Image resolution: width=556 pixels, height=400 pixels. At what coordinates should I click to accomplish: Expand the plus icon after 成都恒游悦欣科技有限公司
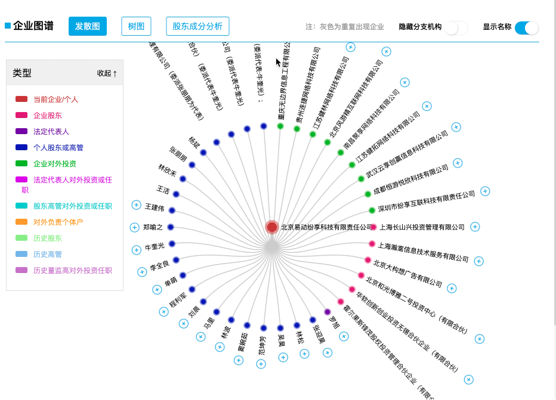click(x=458, y=163)
